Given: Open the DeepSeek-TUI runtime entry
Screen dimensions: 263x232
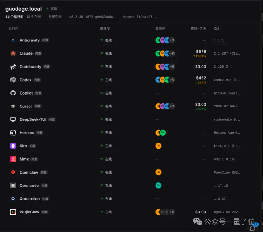Looking at the screenshot, I should click(125, 119).
